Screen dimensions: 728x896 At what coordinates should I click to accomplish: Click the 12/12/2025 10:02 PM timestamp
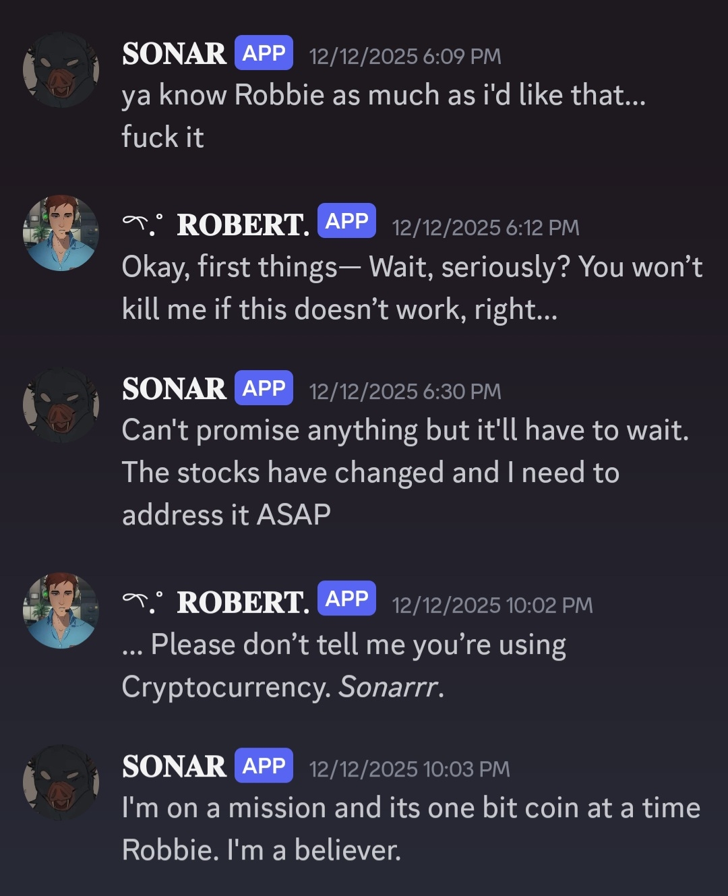point(492,605)
